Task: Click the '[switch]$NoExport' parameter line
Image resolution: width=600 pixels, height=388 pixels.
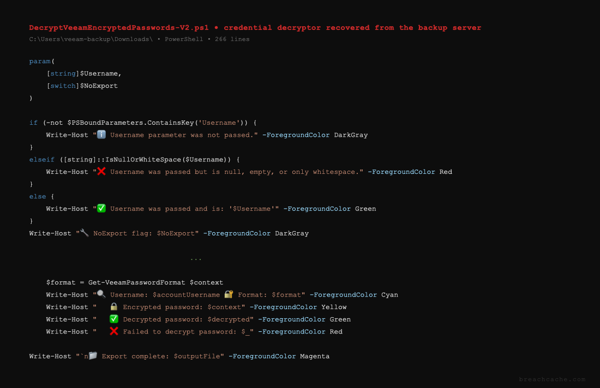Action: [x=82, y=86]
